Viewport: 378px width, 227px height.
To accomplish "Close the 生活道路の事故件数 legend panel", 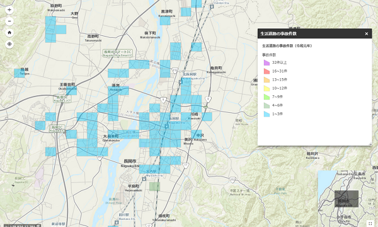I will (367, 34).
